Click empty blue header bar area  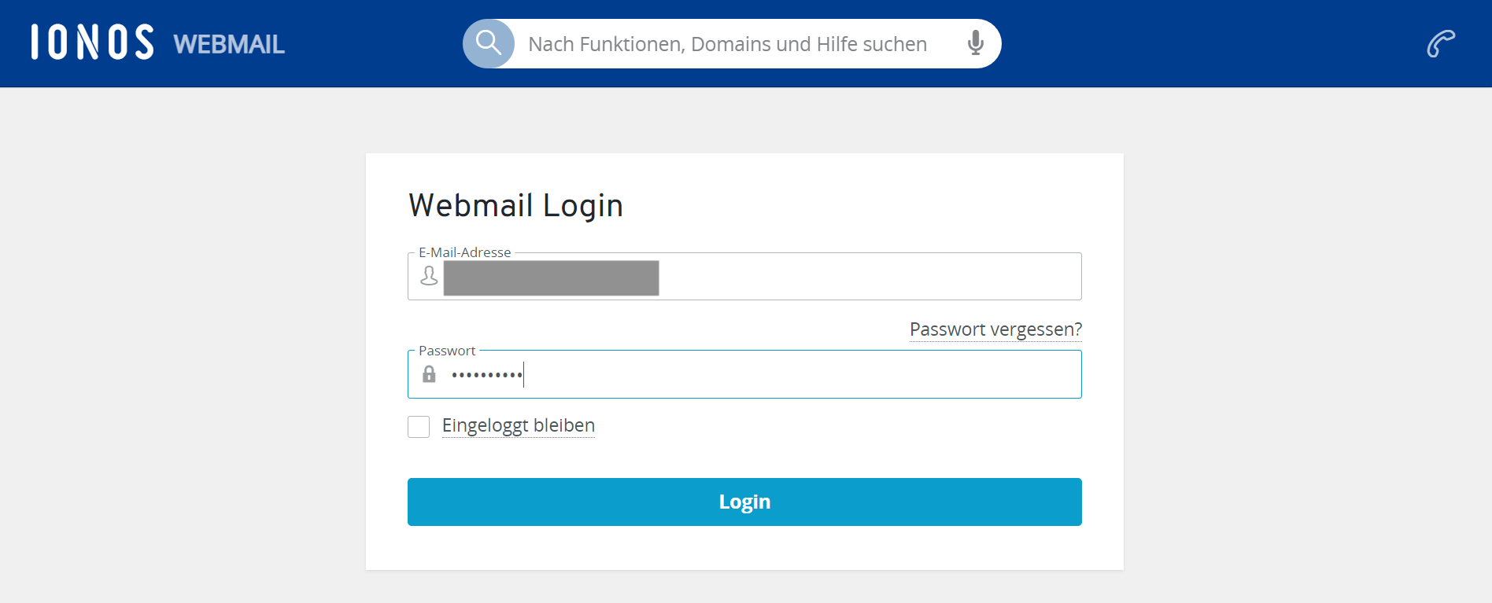click(x=1180, y=43)
